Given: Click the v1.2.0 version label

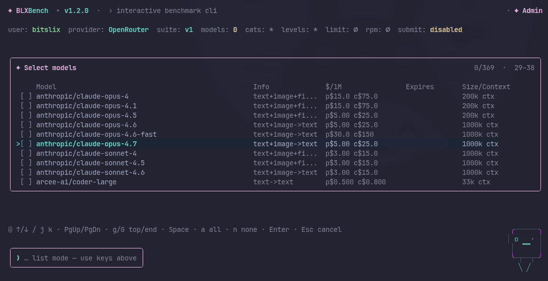Looking at the screenshot, I should [x=76, y=11].
